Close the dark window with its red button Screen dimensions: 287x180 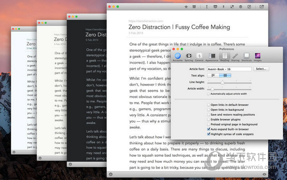(x=69, y=16)
